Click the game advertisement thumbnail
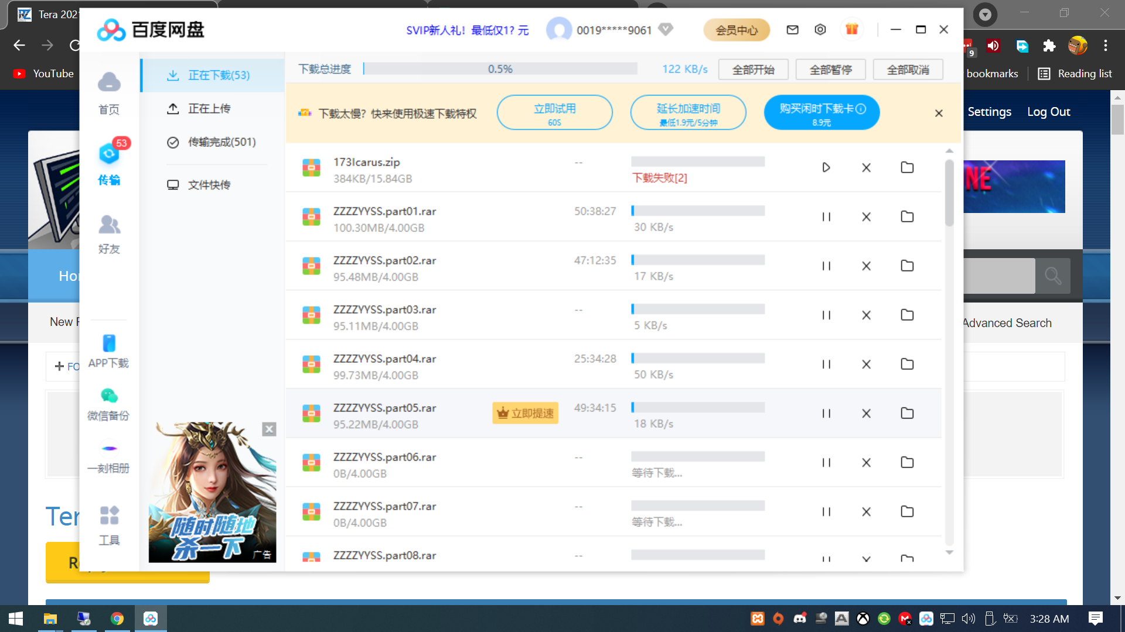The height and width of the screenshot is (632, 1125). (212, 493)
